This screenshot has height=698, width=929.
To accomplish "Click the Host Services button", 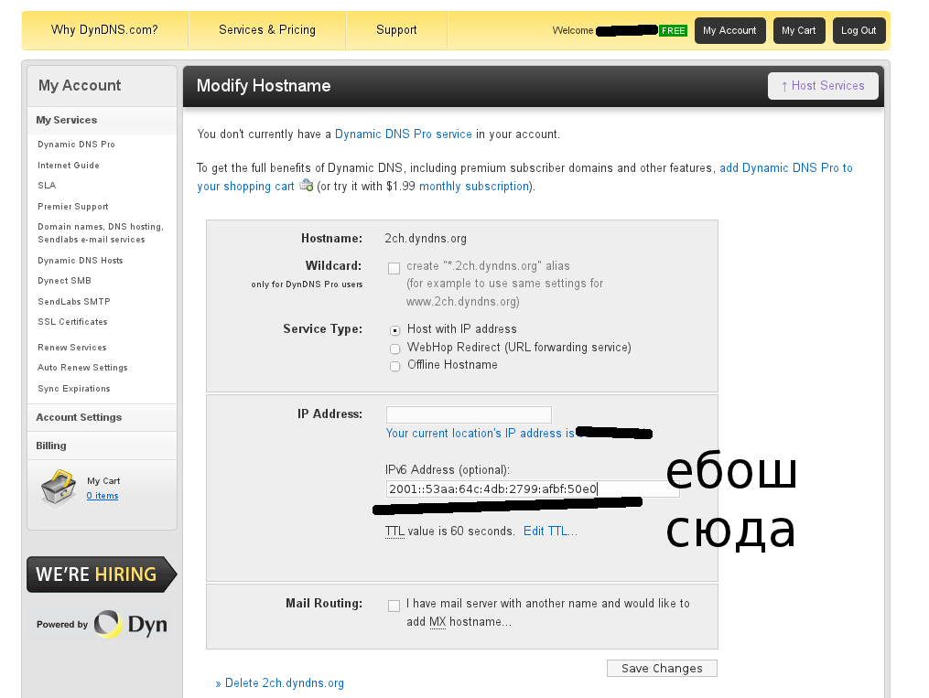I will 823,86.
